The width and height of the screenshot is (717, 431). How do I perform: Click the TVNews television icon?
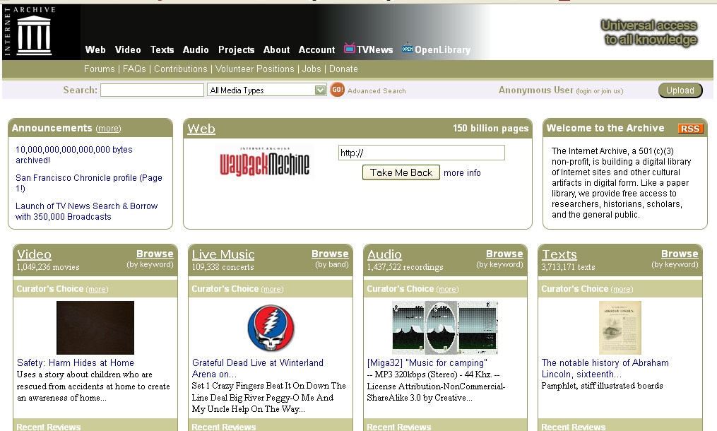(x=350, y=47)
